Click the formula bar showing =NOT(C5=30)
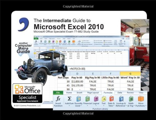Image resolution: width=156 pixels, height=120 pixels. pos(104,69)
